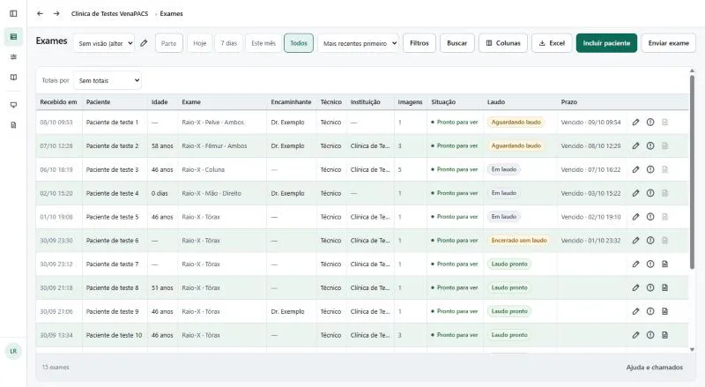Click 'Pronto para ver' status for Paciente de teste 9
Screen dimensions: 705x387
[x=455, y=311]
